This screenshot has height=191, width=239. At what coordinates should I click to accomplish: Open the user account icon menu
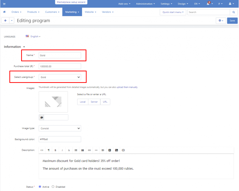click(x=231, y=4)
